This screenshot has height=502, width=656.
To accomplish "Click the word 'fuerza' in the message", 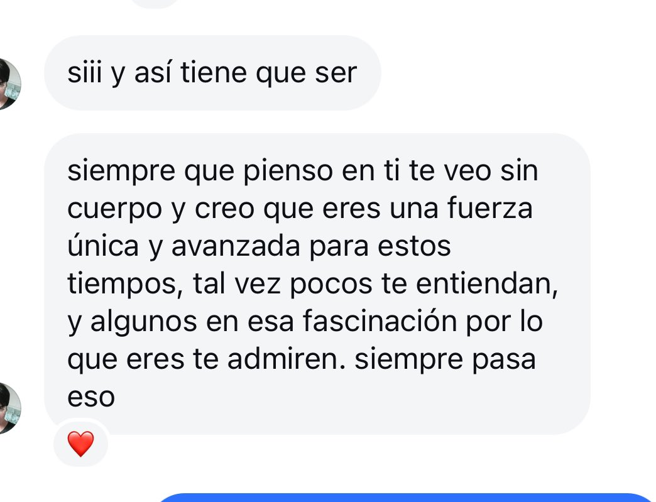I will tap(490, 208).
